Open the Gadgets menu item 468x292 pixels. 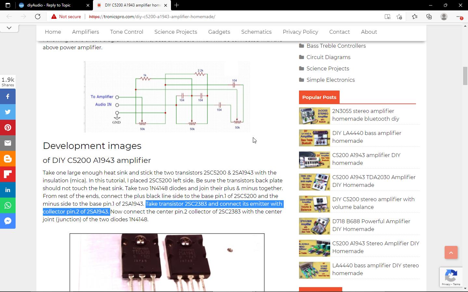pos(219,32)
